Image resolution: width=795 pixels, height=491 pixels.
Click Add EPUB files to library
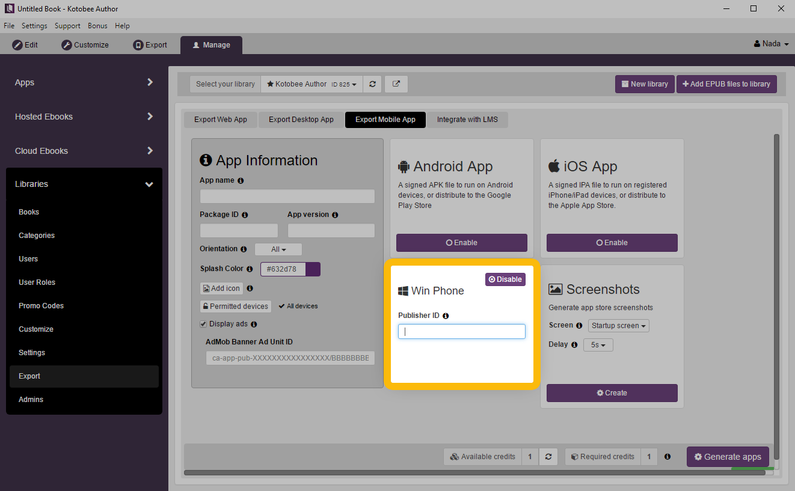(726, 84)
